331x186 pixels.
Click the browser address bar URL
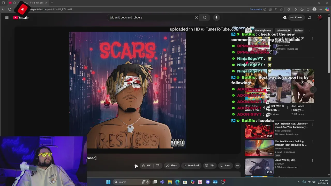(x=51, y=9)
